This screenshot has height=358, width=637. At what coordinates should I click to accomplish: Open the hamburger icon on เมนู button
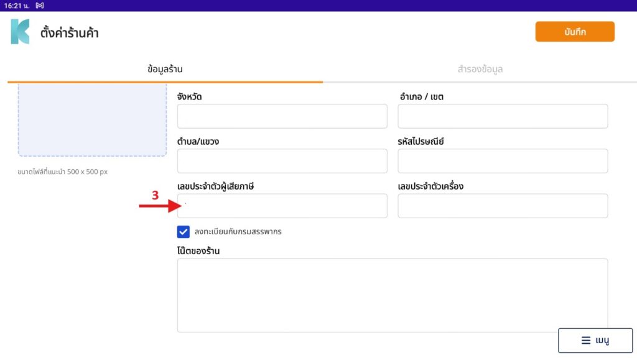click(x=586, y=341)
